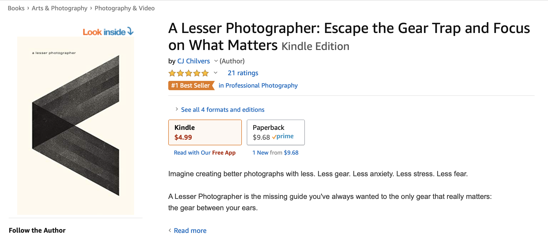548x236 pixels.
Task: Select the Kindle format option
Action: click(205, 132)
